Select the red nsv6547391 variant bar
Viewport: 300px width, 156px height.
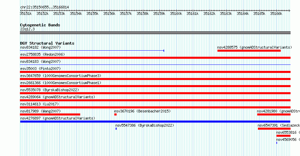tap(274, 129)
